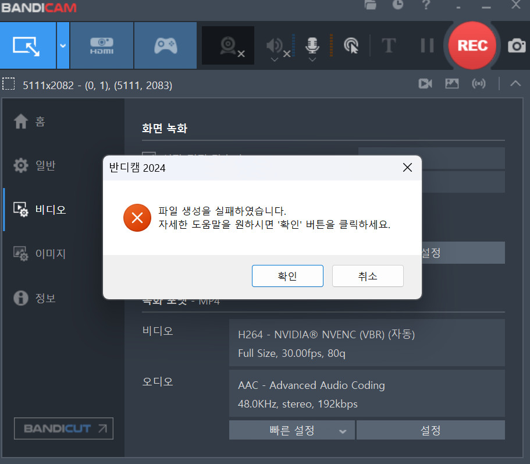Click the 설정 button partly behind dialog
530x464 pixels.
coord(463,253)
